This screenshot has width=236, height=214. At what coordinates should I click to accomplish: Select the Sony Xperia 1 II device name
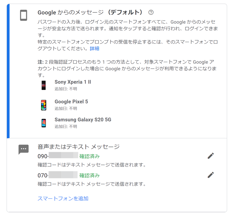(73, 82)
